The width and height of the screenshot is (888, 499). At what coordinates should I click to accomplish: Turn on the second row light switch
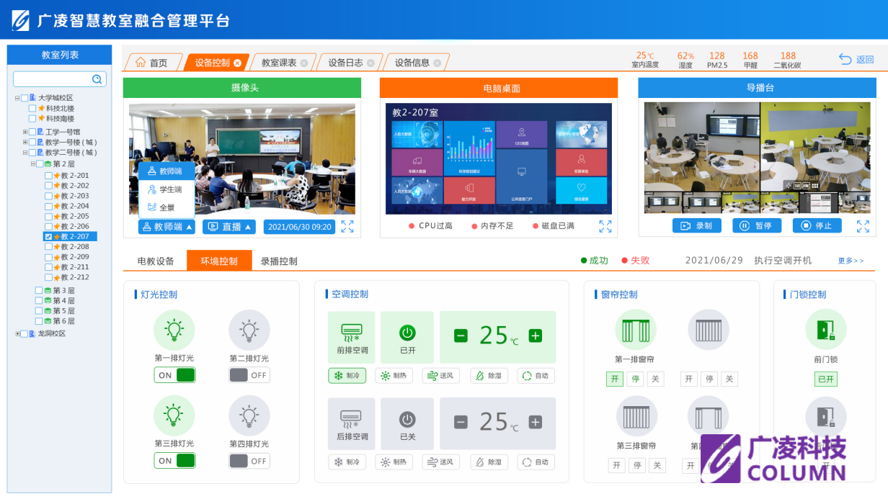249,375
